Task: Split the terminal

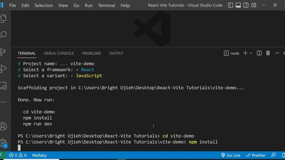Action: pyautogui.click(x=259, y=53)
